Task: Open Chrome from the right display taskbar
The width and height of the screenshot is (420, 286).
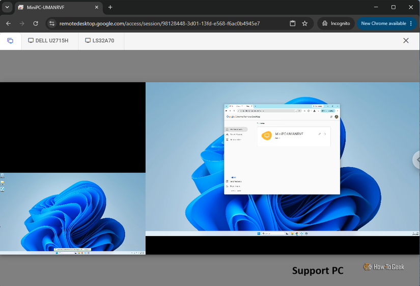Action: 297,234
